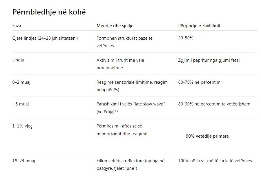
Task: Click 80-90% në perceptim të vetëdijshëm
Action: click(x=214, y=104)
